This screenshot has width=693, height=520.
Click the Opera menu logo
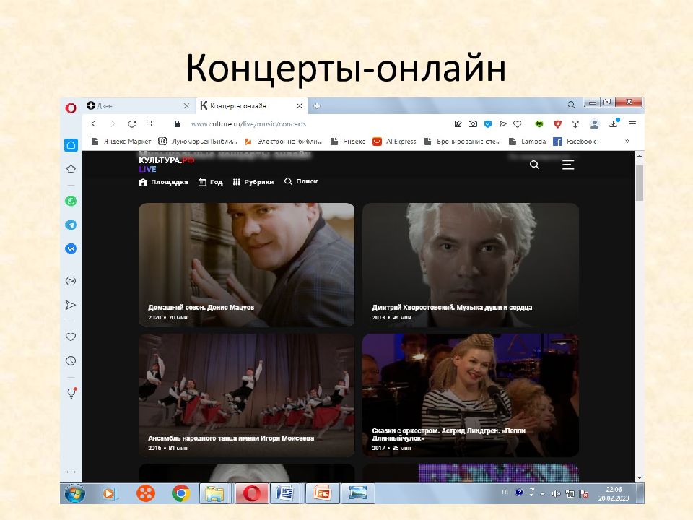pyautogui.click(x=71, y=108)
